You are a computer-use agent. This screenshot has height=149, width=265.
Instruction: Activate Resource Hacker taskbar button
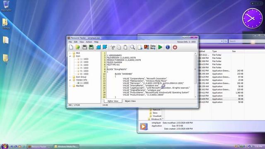tap(39, 147)
